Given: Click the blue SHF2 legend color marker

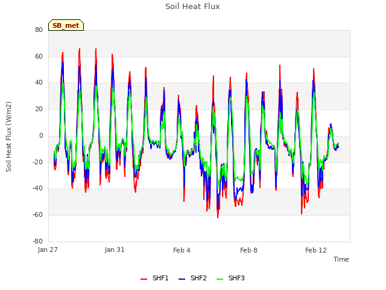Looking at the screenshot, I should tap(182, 279).
